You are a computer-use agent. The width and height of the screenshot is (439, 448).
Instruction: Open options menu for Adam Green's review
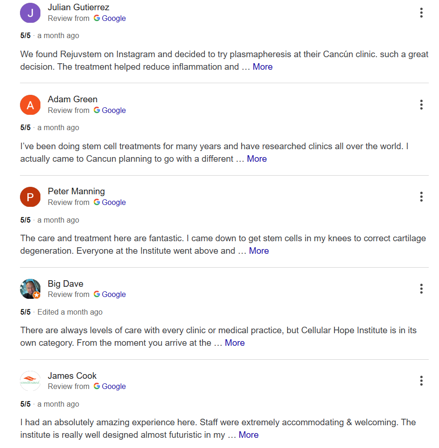pos(421,105)
